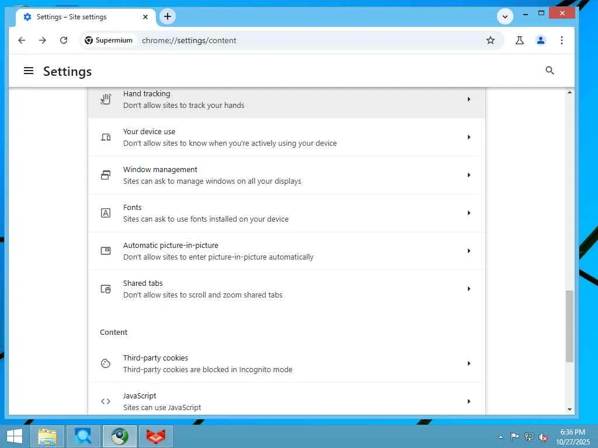The width and height of the screenshot is (598, 448).
Task: Click the Supermium site info chip
Action: (109, 40)
